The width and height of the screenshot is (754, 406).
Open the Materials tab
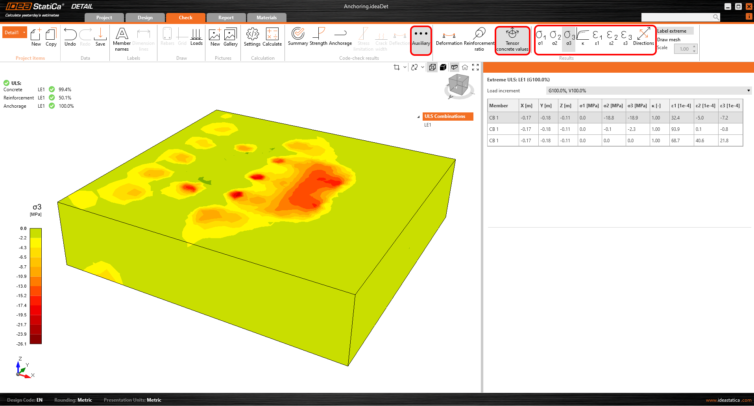coord(266,18)
